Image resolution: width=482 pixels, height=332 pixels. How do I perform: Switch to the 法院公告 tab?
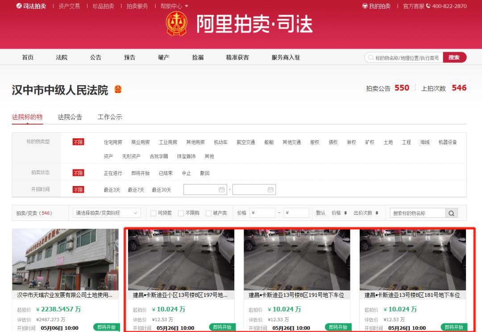tap(70, 117)
